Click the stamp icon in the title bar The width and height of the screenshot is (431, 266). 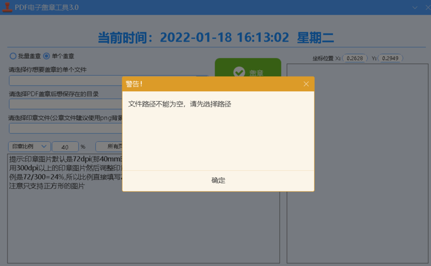[7, 7]
